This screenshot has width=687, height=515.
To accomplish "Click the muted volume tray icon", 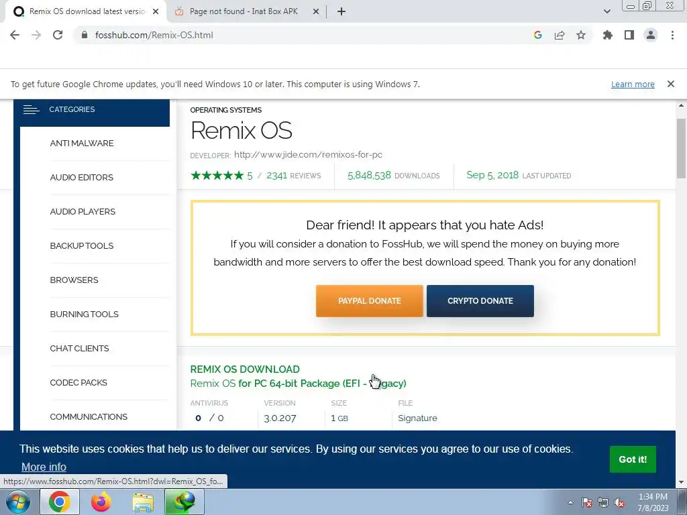I will [619, 502].
